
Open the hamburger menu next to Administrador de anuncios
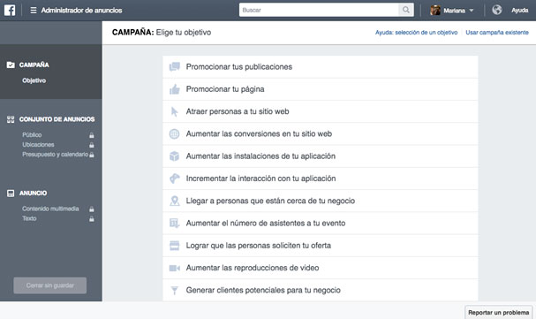(34, 11)
